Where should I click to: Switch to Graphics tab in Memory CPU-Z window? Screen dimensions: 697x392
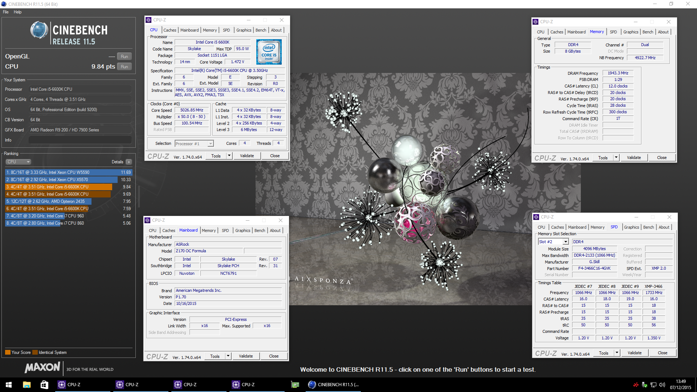(x=631, y=32)
